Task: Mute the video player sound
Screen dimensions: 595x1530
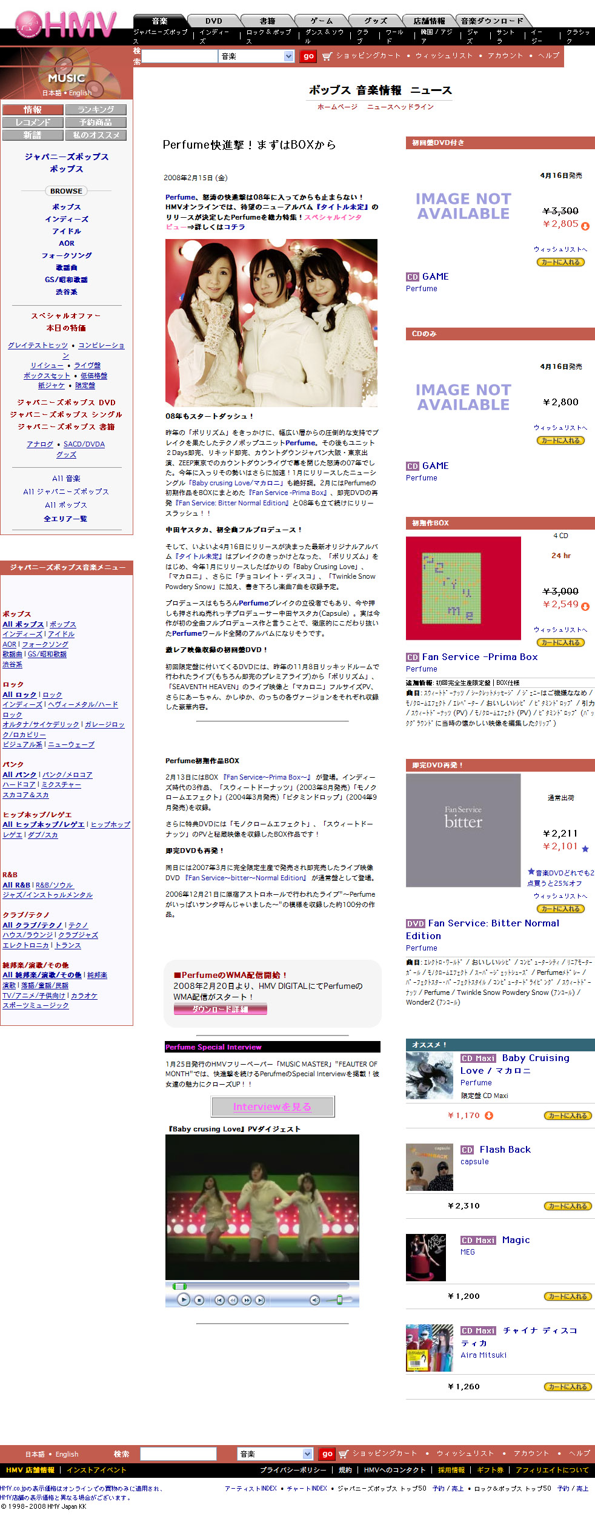Action: coord(314,1299)
